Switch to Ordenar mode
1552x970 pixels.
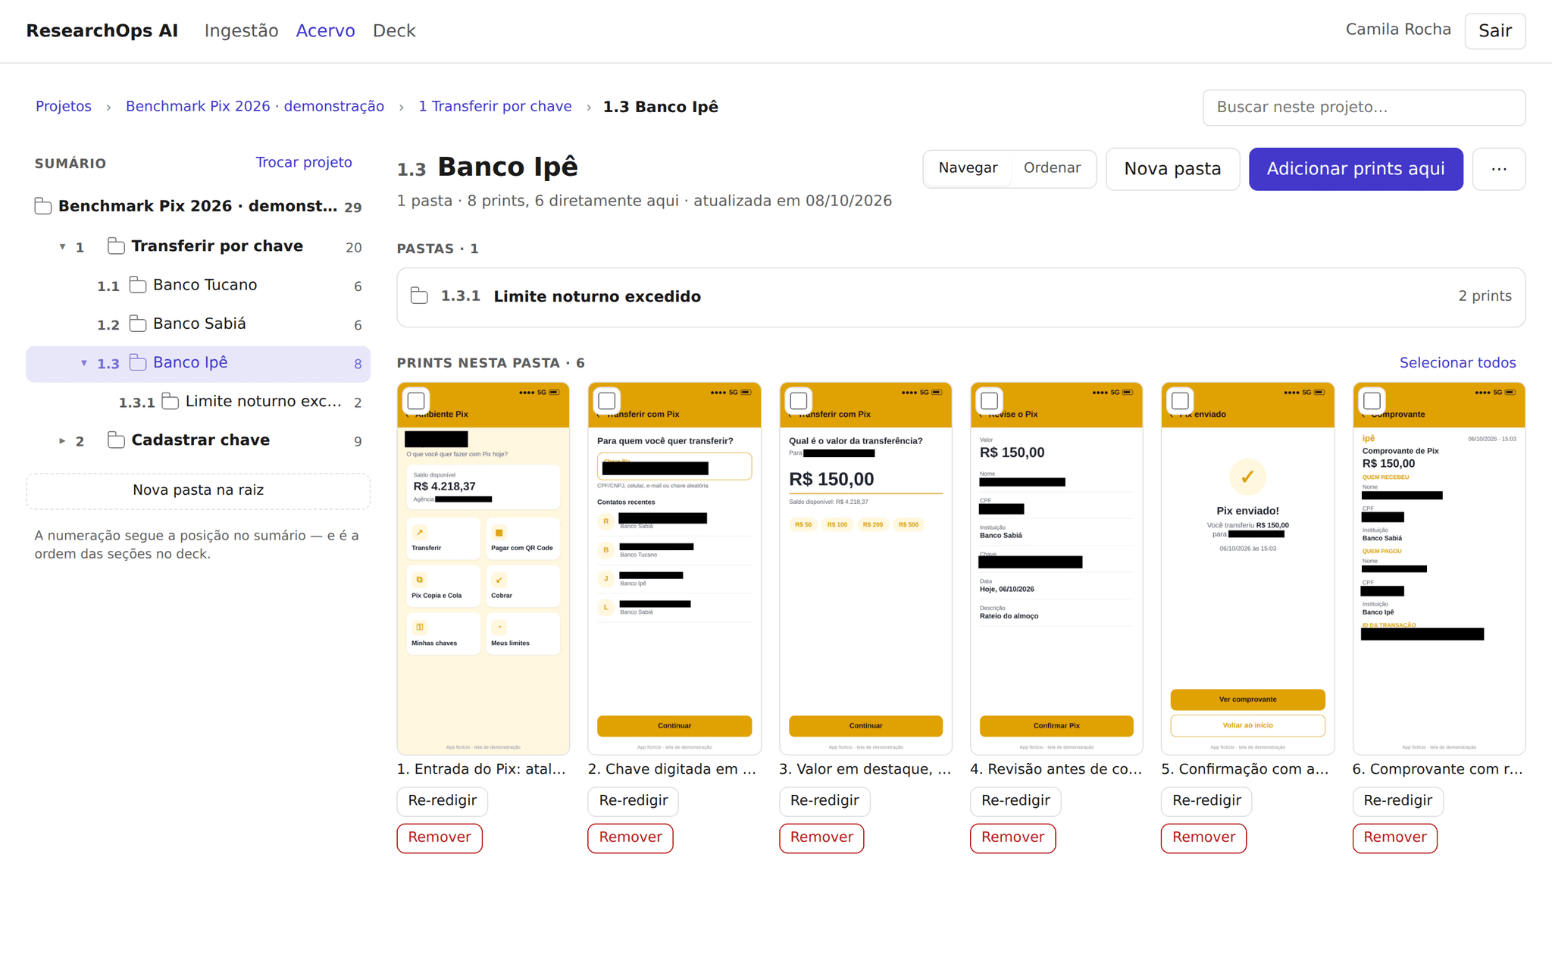[x=1052, y=168]
